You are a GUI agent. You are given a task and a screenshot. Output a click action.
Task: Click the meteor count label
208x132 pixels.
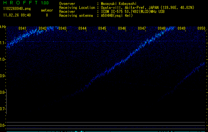tap(47, 10)
